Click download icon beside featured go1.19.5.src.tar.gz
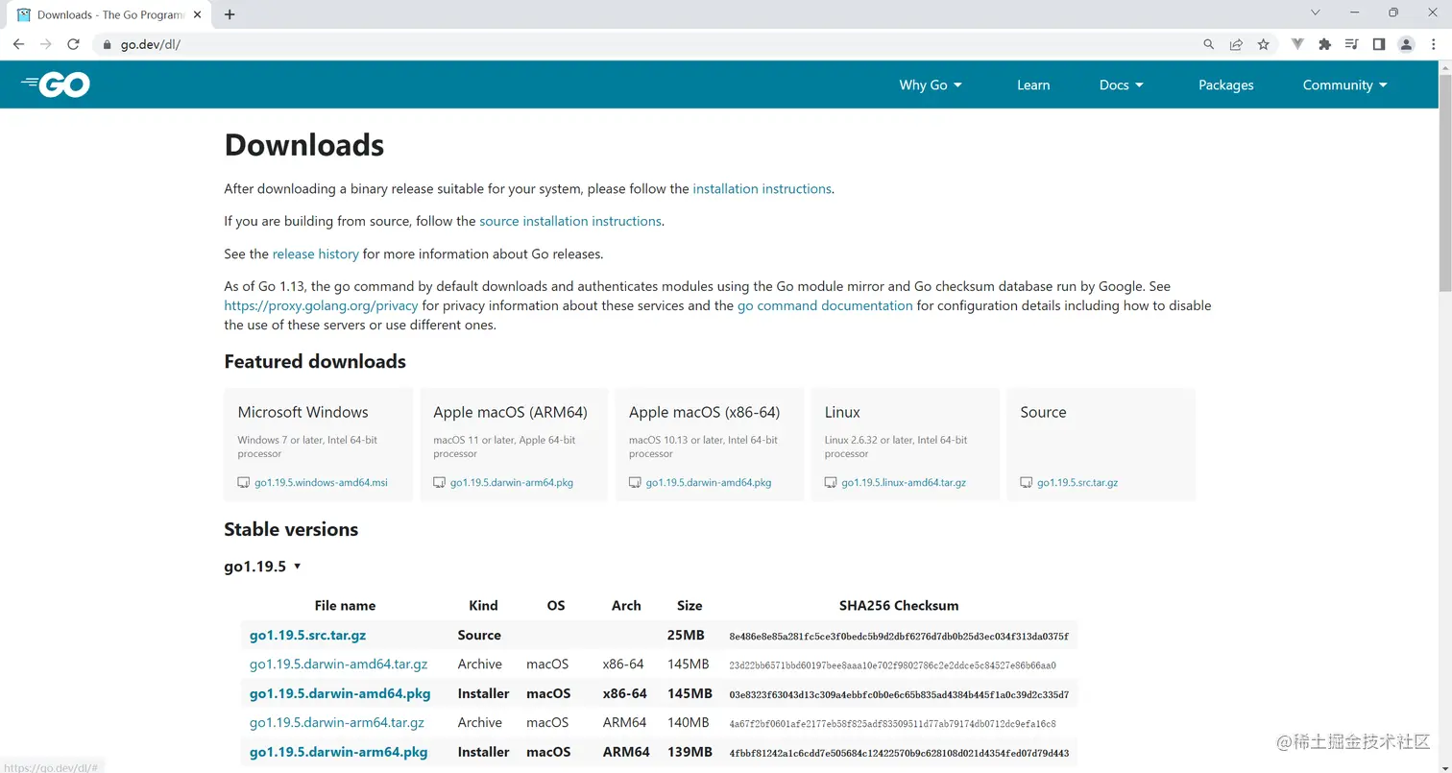Screen dimensions: 1452x773 (1026, 482)
